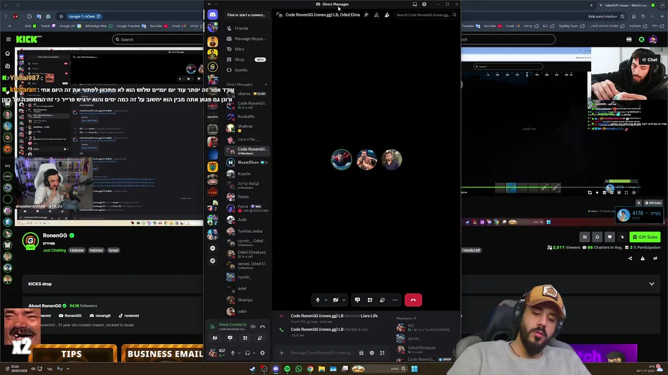Open Nitro in Discord sidebar
Viewport: 668px width, 375px height.
pos(246,49)
